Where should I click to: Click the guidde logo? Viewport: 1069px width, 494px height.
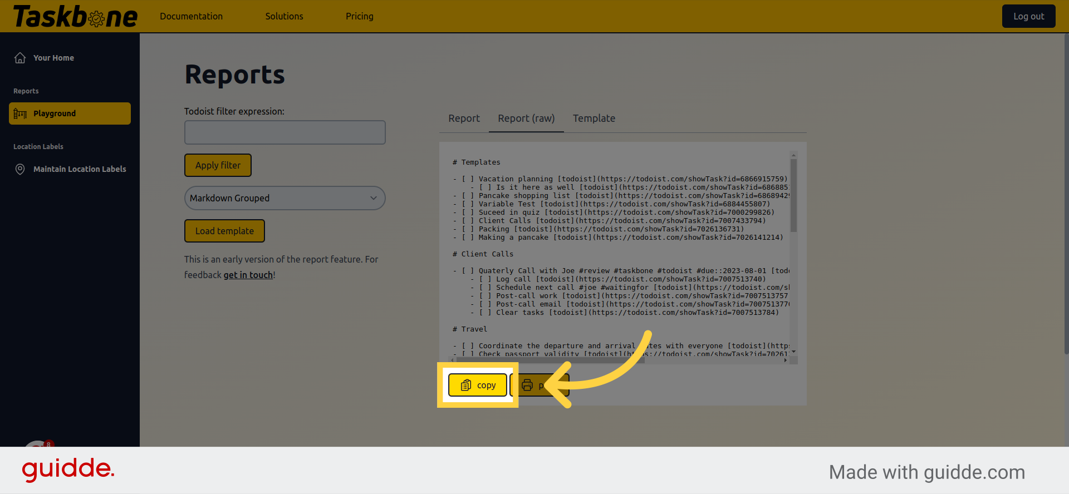[x=68, y=470]
